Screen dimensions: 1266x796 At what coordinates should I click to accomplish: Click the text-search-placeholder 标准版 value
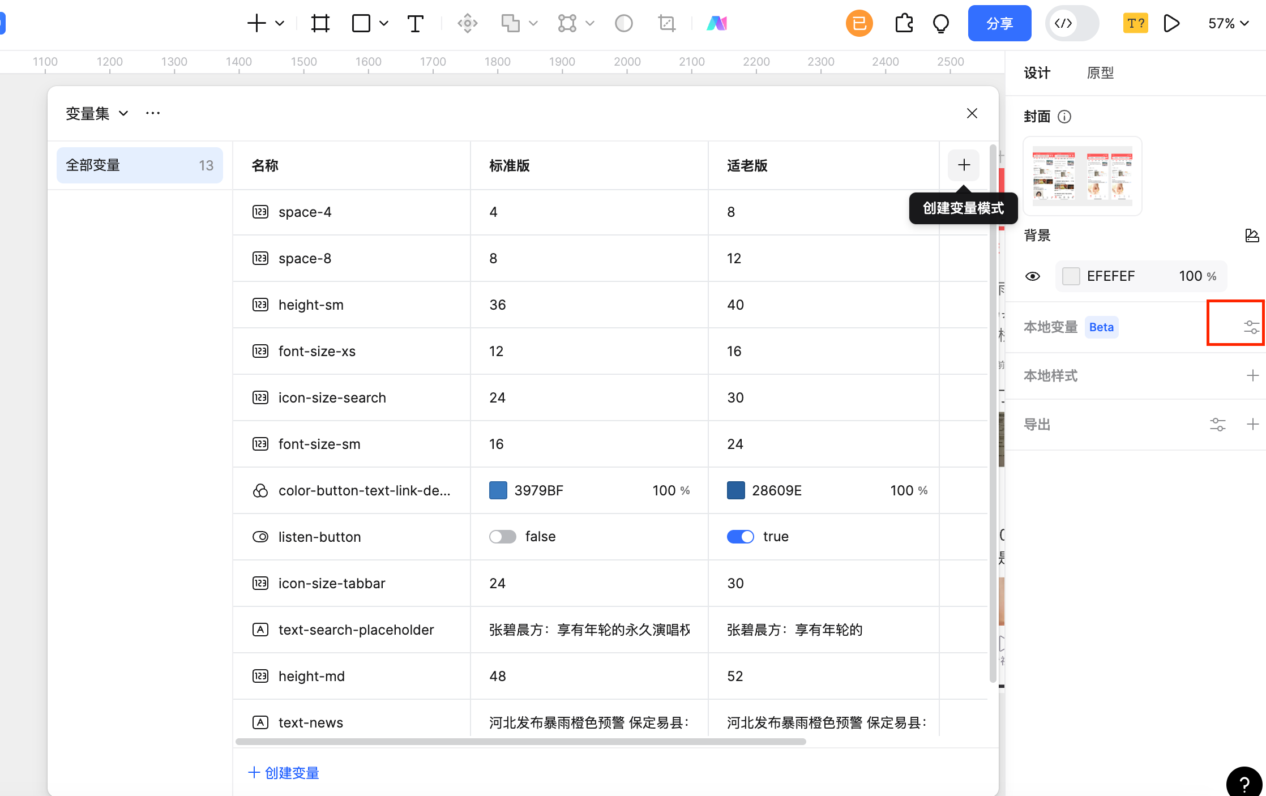[x=589, y=630]
